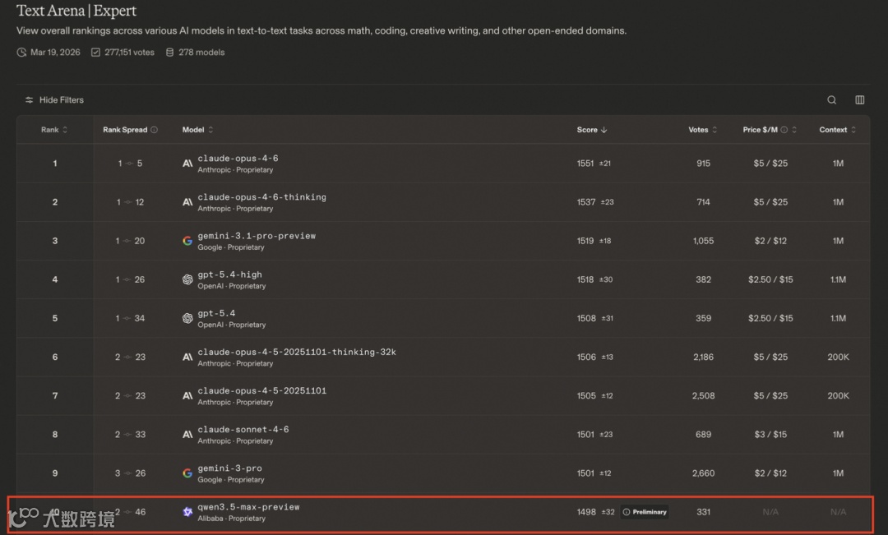The width and height of the screenshot is (888, 535).
Task: Open the qwen3.5-max-preview model name
Action: click(x=248, y=507)
